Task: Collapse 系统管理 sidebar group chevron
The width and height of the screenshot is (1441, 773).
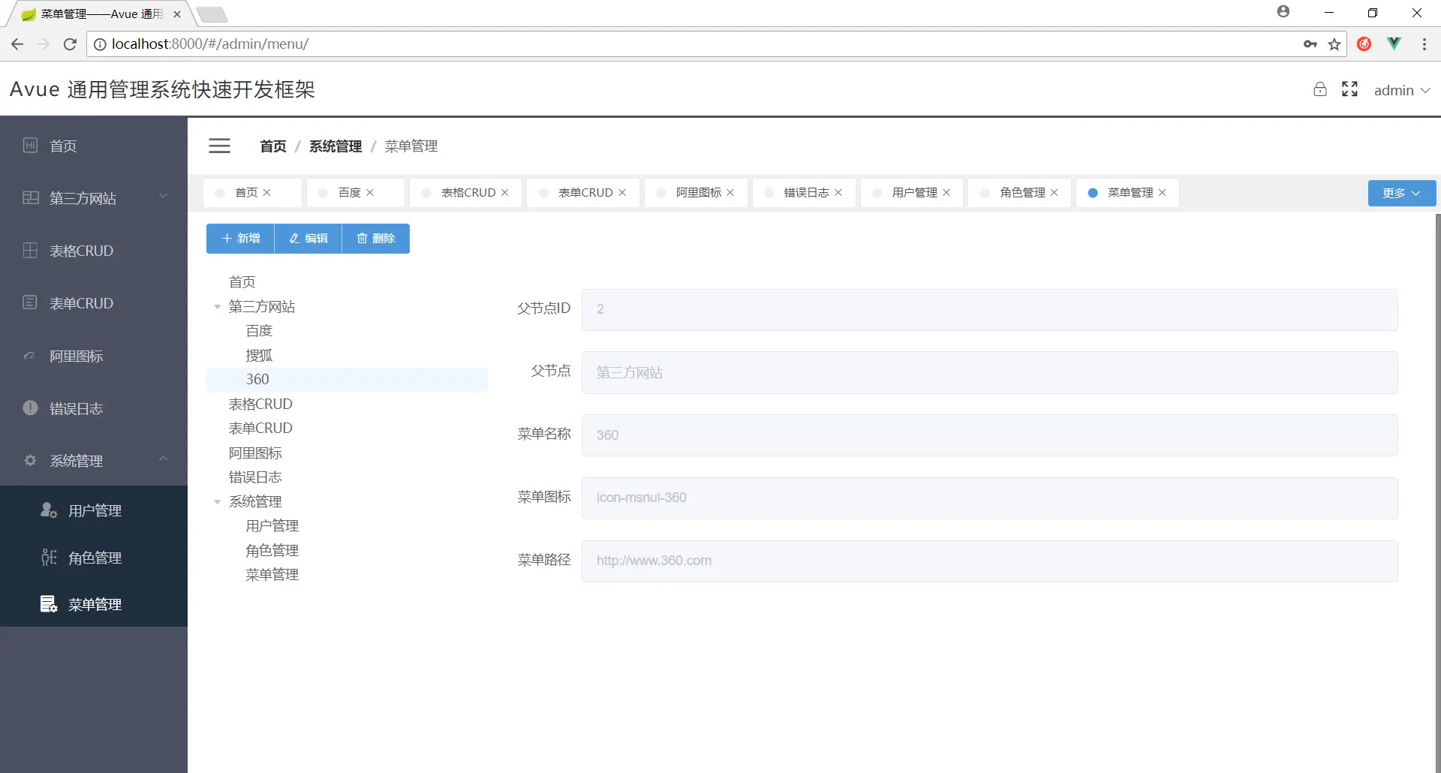Action: 163,459
